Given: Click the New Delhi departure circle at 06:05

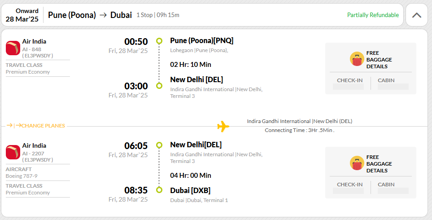Looking at the screenshot, I should click(x=159, y=145).
